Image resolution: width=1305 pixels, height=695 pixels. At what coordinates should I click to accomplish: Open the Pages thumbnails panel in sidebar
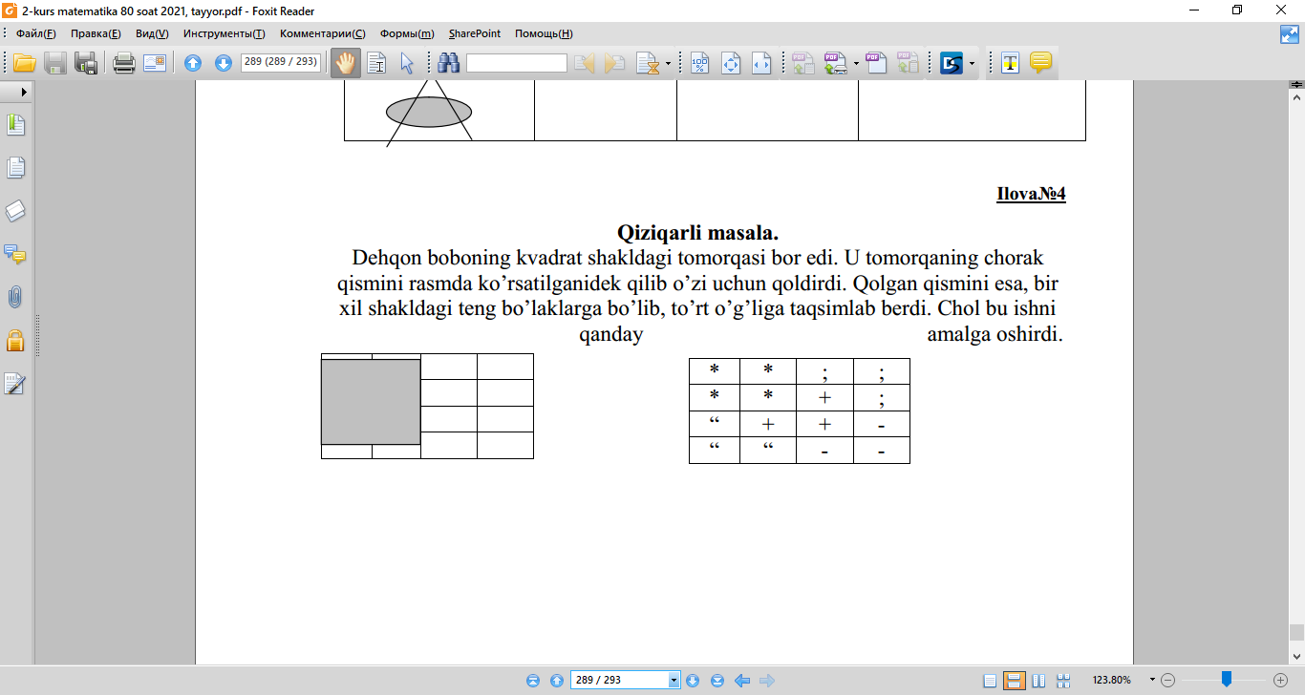(x=15, y=168)
